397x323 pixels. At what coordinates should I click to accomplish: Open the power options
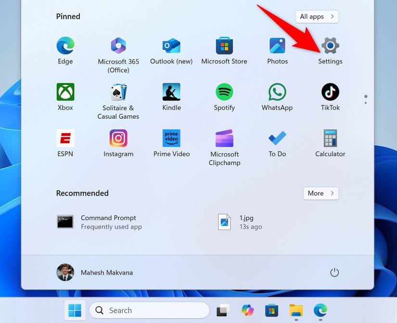pyautogui.click(x=334, y=272)
